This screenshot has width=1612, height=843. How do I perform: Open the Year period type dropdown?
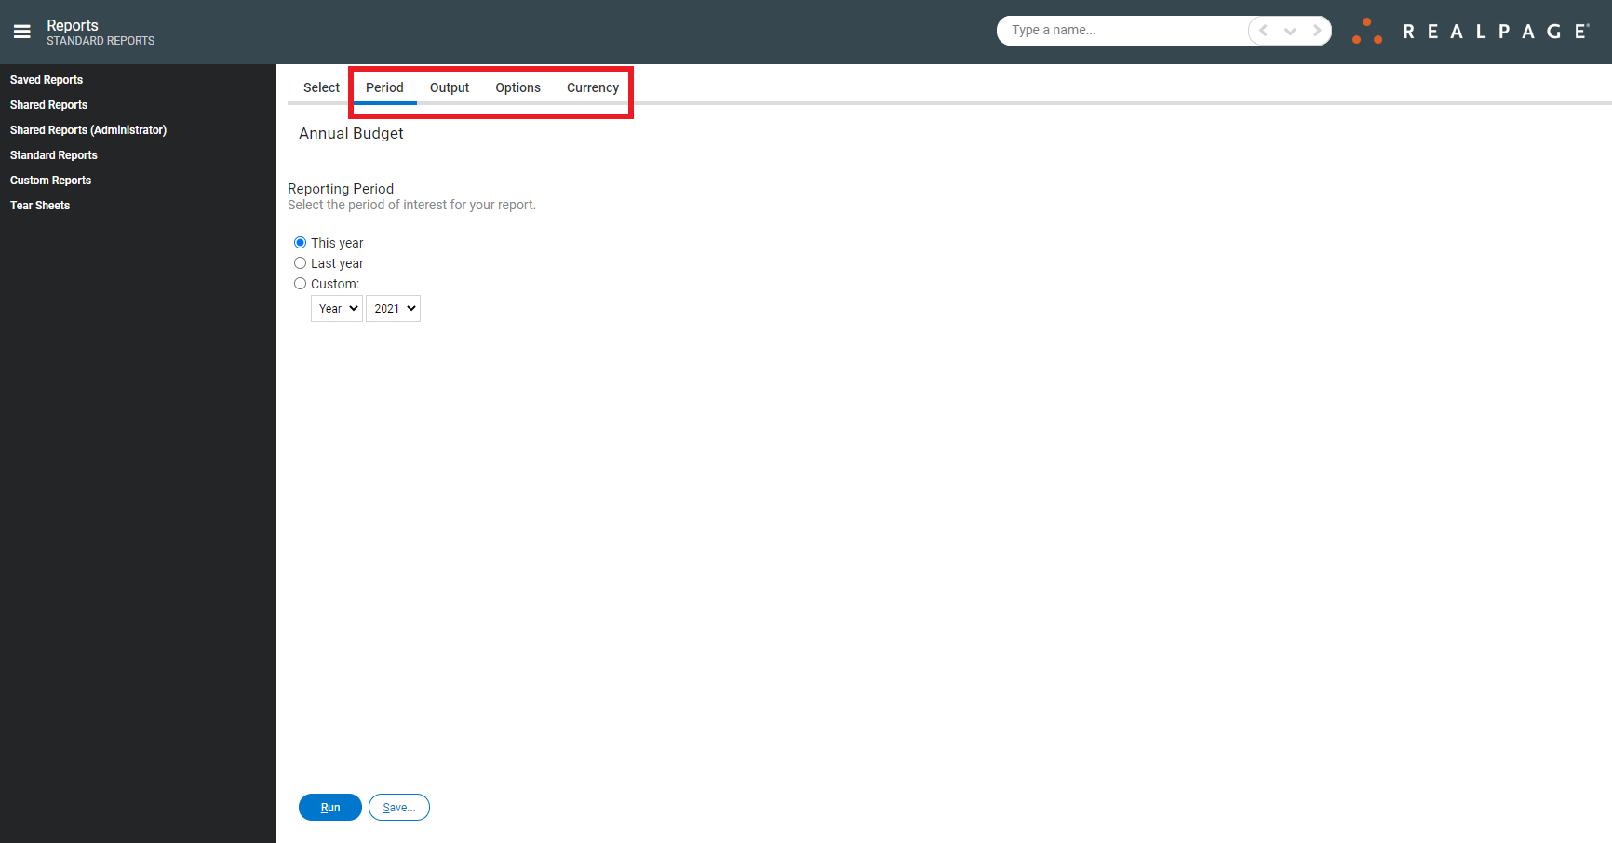click(x=336, y=308)
